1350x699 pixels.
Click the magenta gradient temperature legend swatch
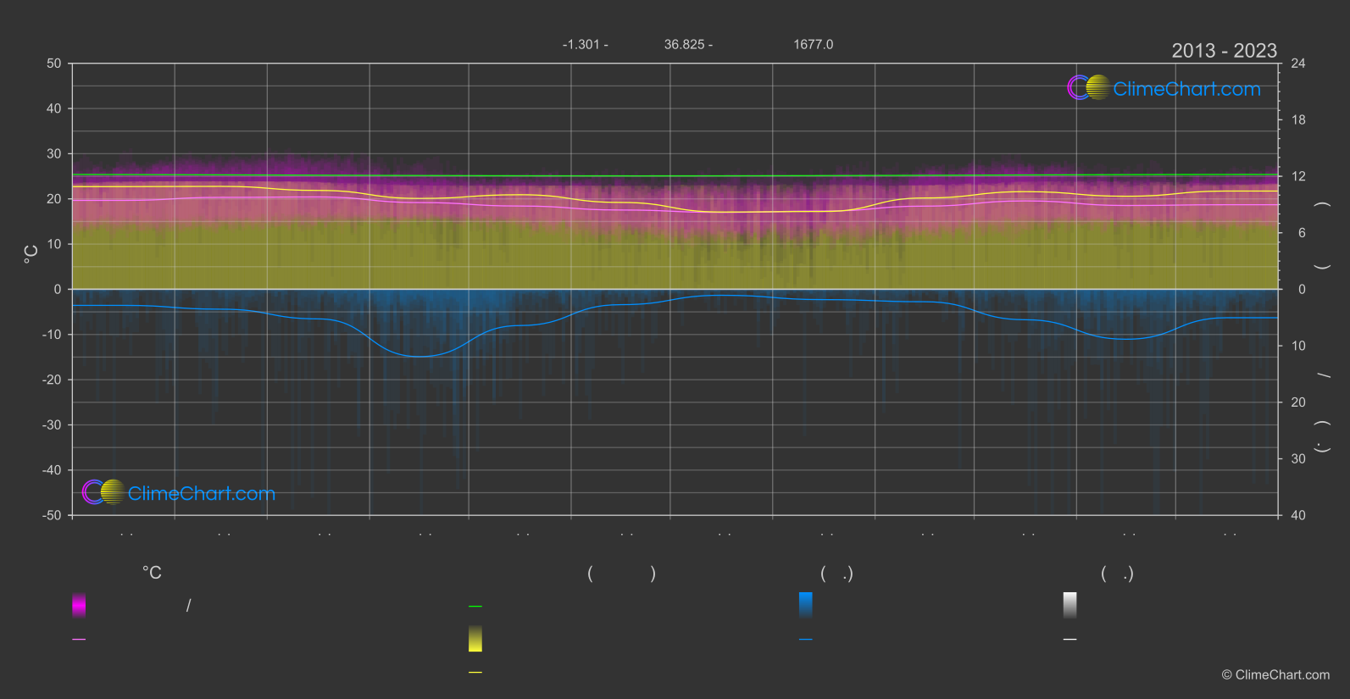[79, 605]
